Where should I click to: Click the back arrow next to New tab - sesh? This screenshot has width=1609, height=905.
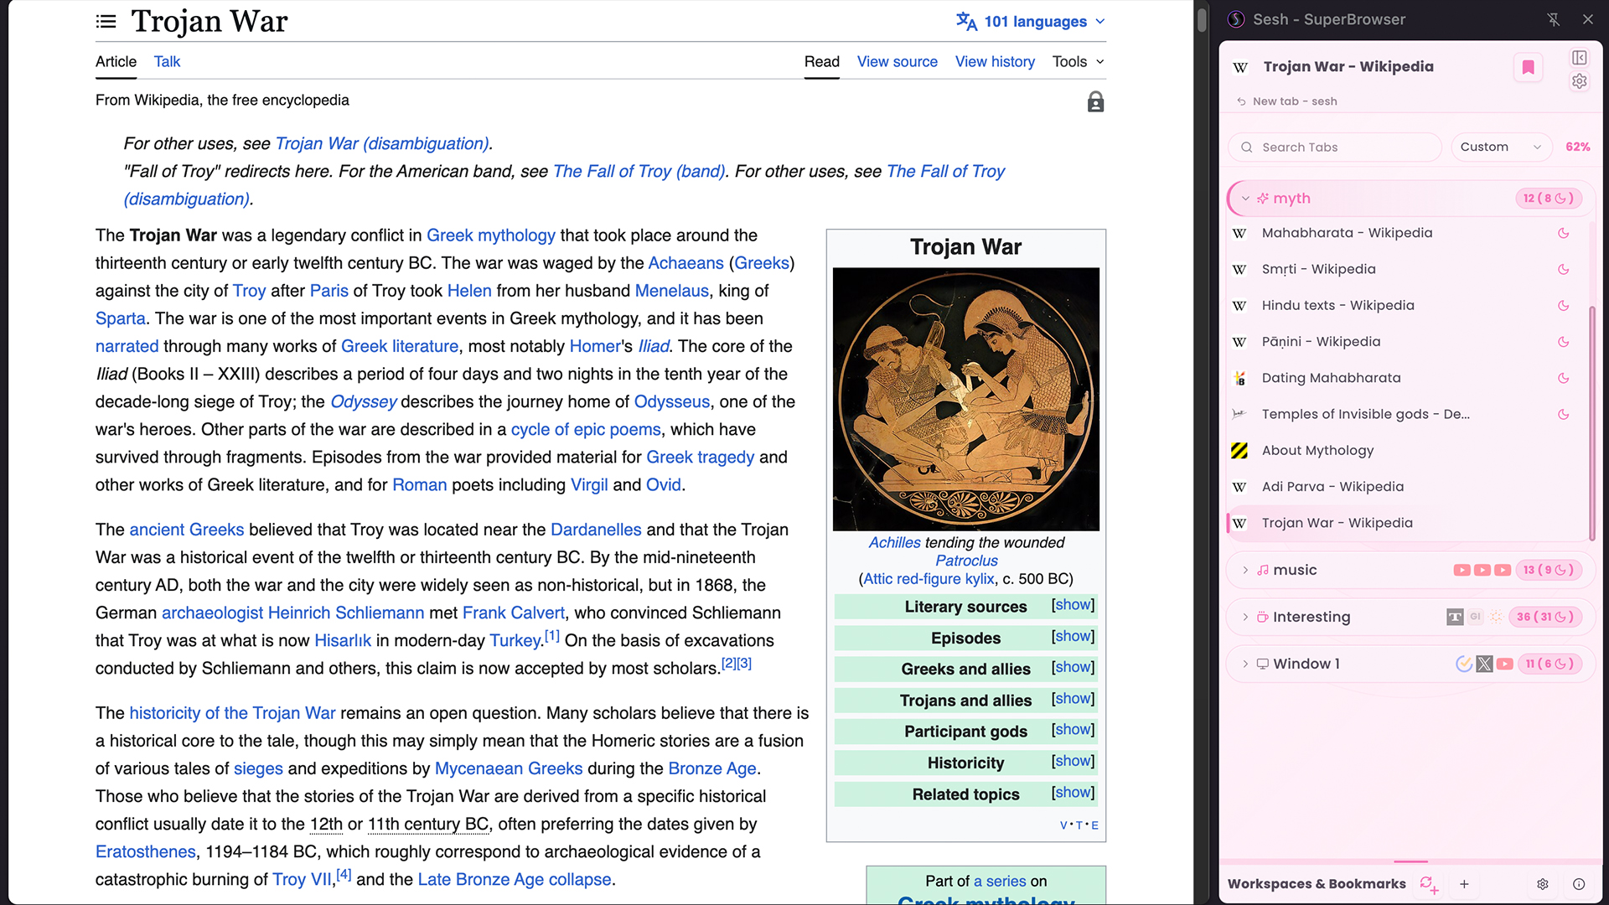click(1241, 101)
